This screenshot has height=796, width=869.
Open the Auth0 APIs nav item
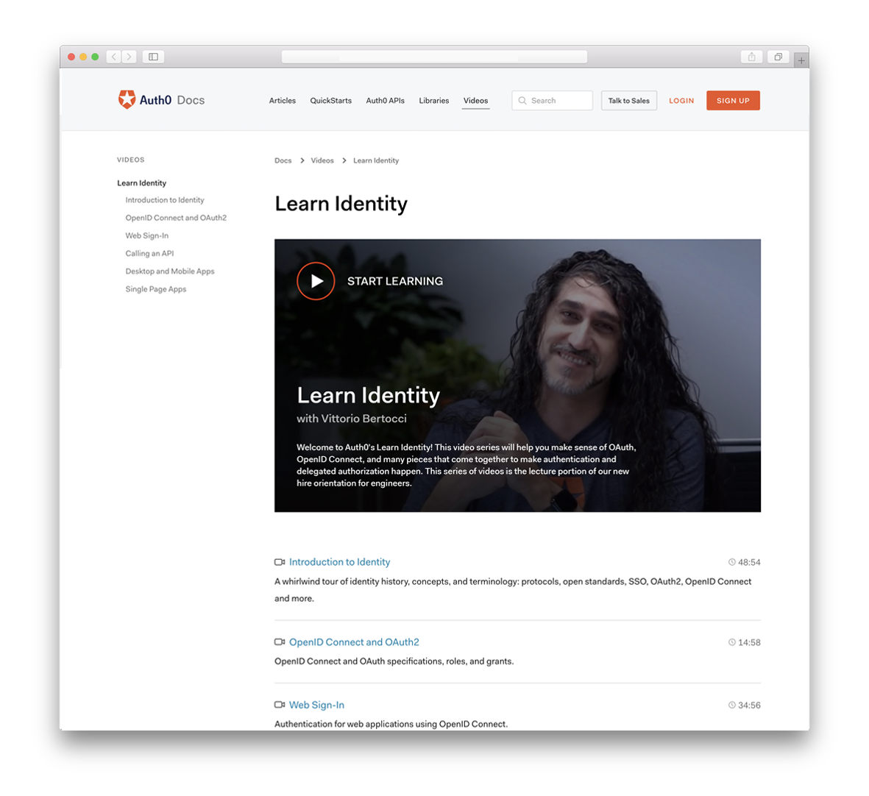[x=385, y=100]
